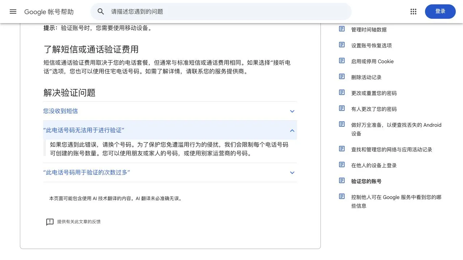Open 更改或重置您的密码 article

[374, 93]
